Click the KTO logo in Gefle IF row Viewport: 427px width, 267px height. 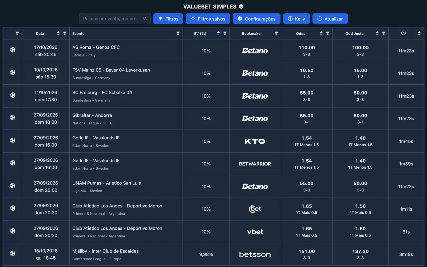(255, 141)
